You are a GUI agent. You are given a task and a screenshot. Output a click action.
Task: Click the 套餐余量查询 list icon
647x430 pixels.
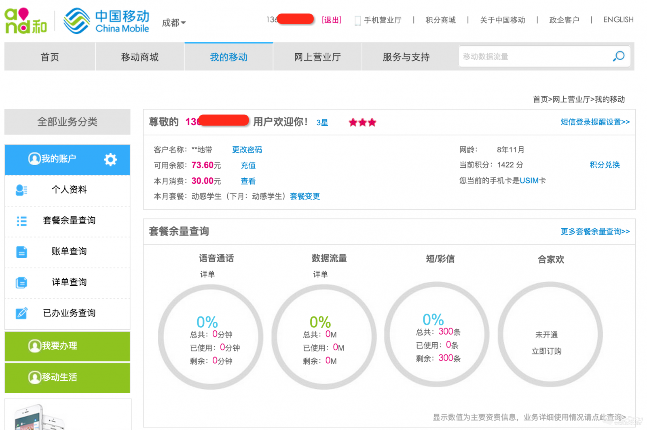[21, 221]
